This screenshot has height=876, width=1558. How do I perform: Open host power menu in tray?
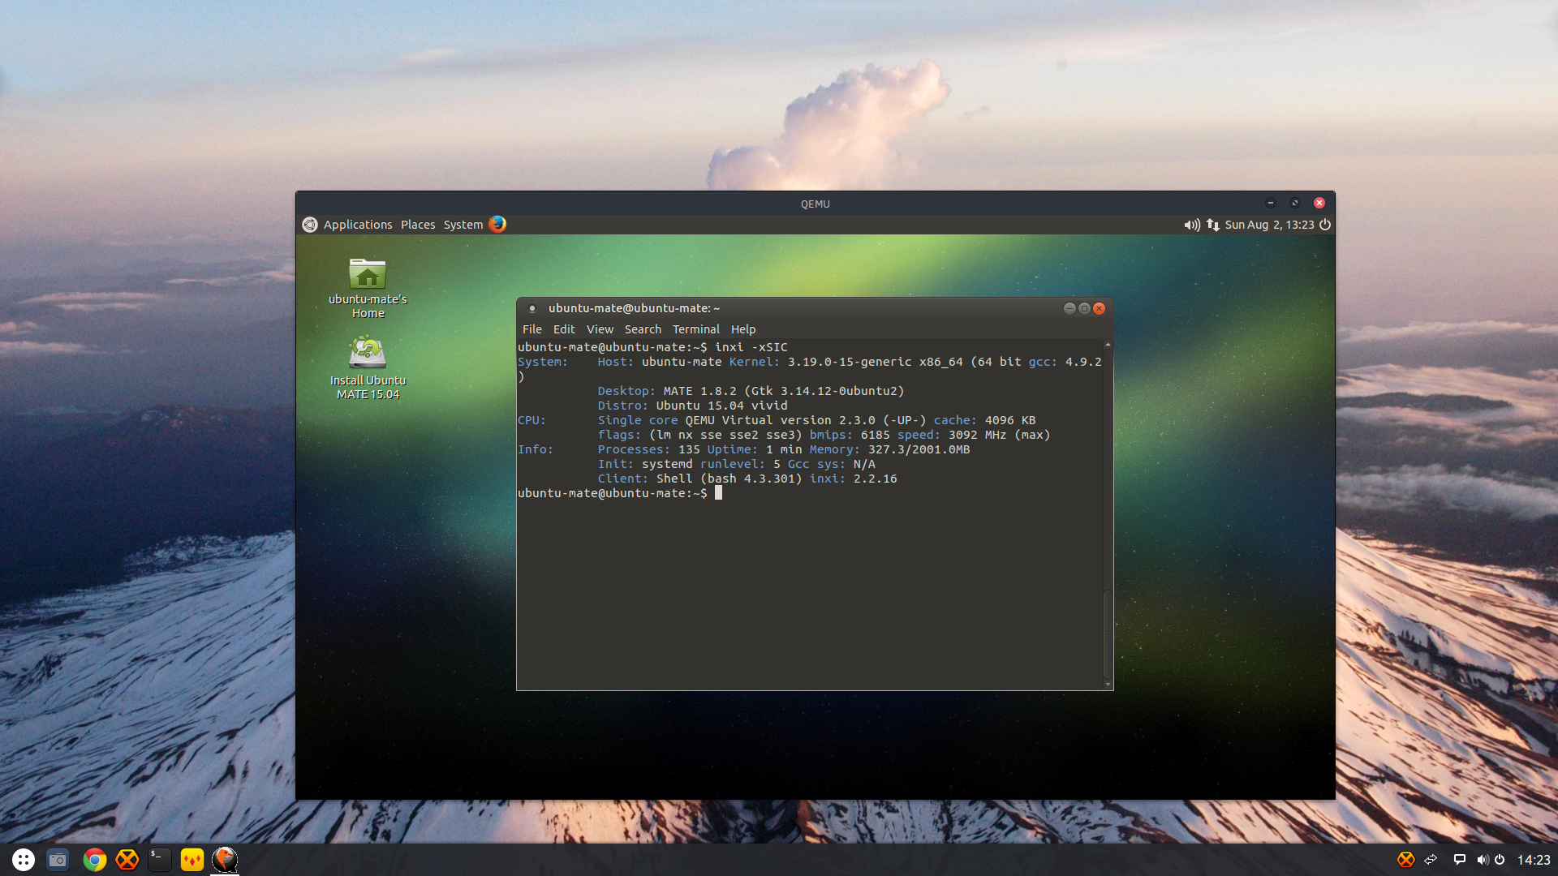click(x=1500, y=860)
